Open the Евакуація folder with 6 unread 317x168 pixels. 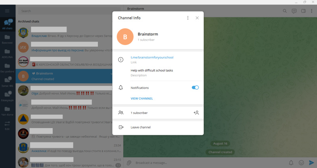click(7, 96)
